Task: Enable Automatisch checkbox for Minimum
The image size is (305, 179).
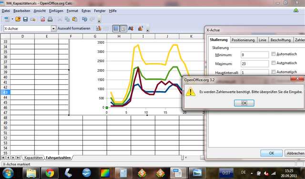Action: tap(273, 54)
